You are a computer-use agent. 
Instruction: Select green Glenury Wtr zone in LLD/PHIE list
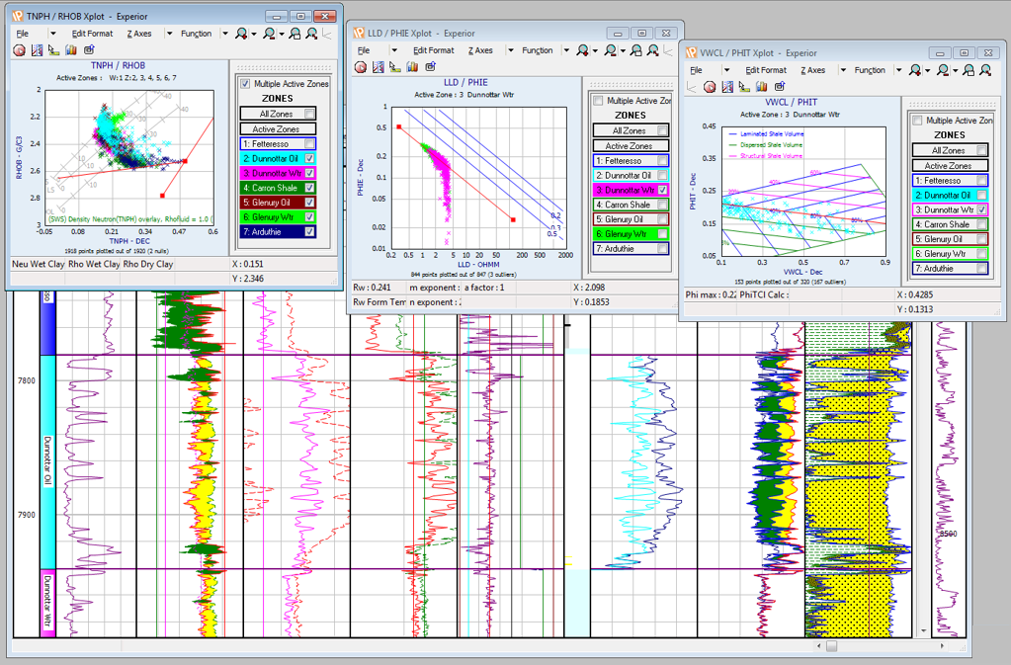[631, 234]
